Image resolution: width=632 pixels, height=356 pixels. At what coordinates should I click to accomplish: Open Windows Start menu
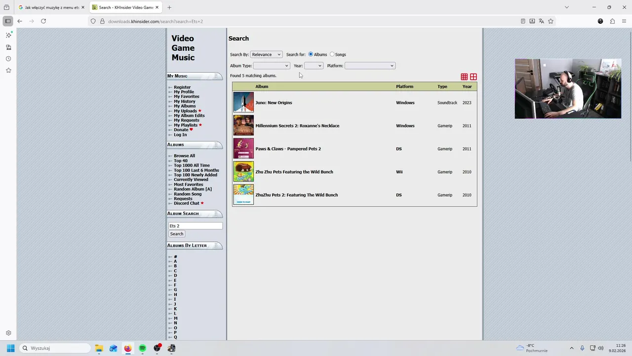10,348
